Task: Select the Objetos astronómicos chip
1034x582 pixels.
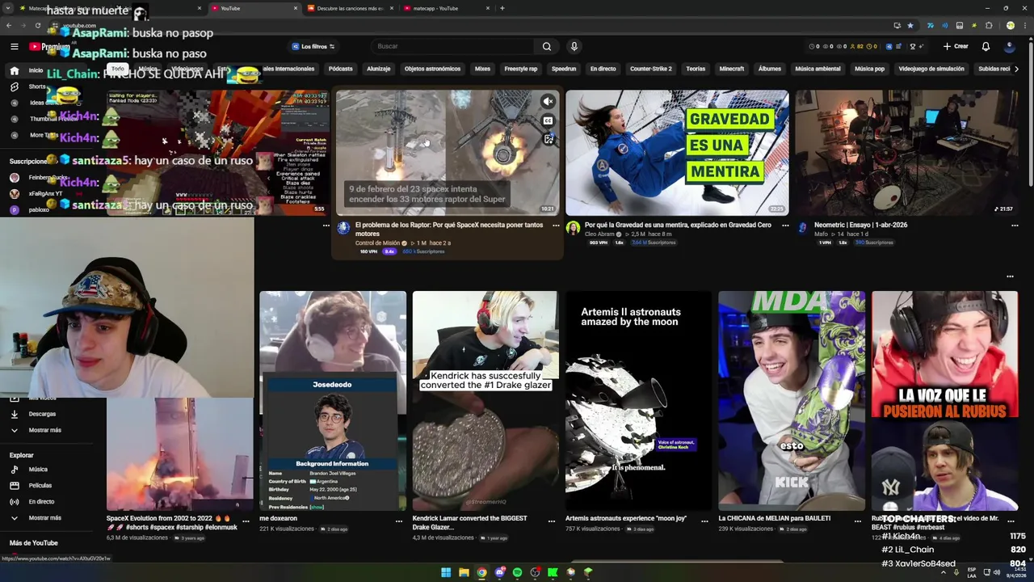Action: [x=432, y=69]
